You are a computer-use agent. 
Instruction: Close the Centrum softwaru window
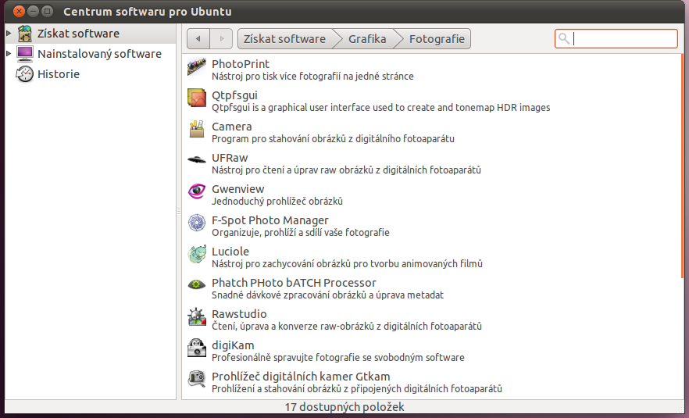click(x=19, y=11)
